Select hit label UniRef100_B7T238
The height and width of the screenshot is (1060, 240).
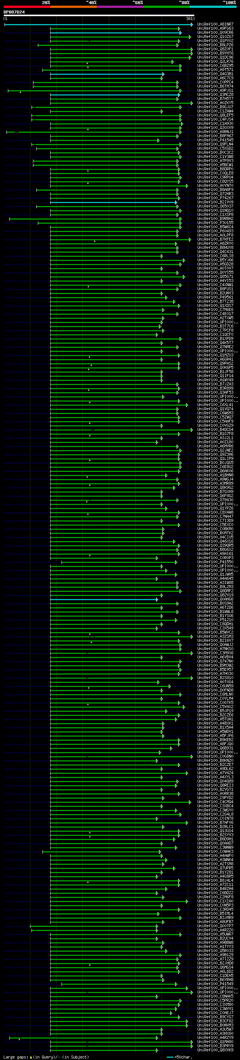[215, 302]
